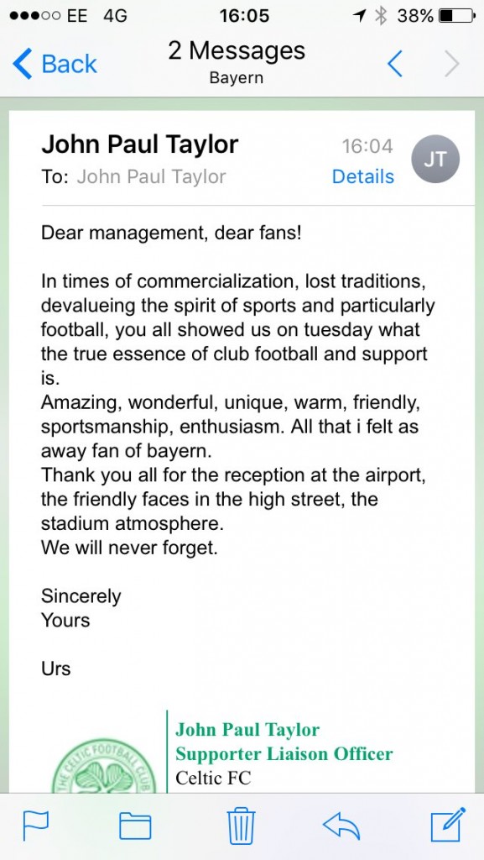
Task: Tap the green signature name John Paul Taylor
Action: pos(247,730)
